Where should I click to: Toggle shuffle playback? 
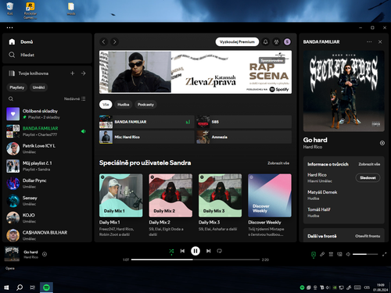pyautogui.click(x=171, y=251)
